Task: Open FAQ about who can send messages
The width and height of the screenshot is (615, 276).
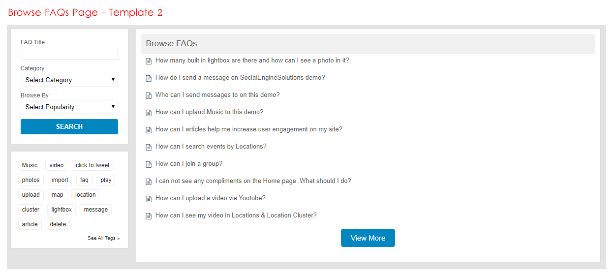Action: pos(217,95)
